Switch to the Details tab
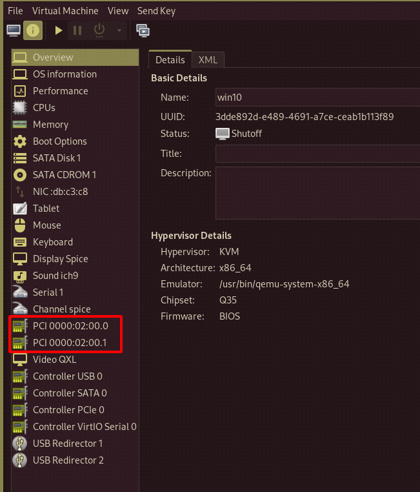Viewport: 420px width, 492px height. click(170, 59)
